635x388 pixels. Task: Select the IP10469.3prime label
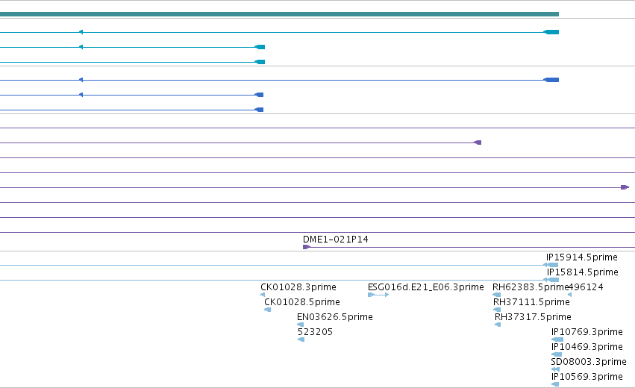pyautogui.click(x=586, y=347)
